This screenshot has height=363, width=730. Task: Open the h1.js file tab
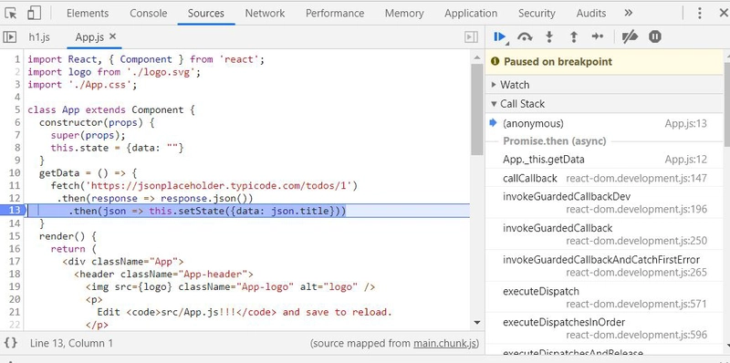[x=39, y=37]
